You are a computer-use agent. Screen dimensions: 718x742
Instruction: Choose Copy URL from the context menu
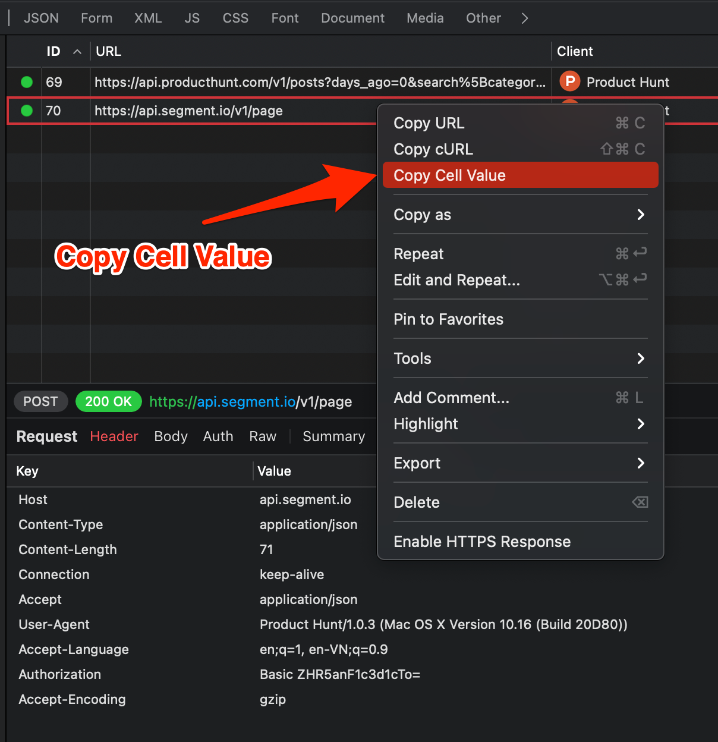[520, 123]
